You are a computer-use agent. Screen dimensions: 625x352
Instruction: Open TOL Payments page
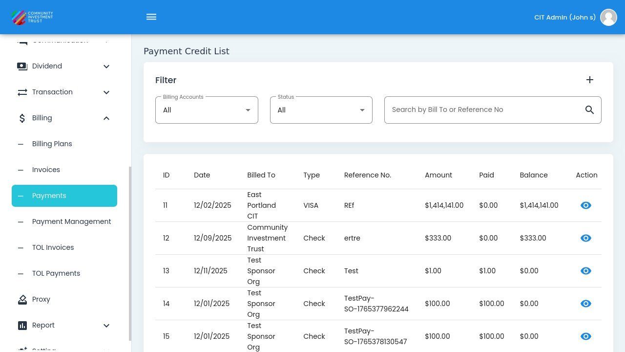(56, 273)
